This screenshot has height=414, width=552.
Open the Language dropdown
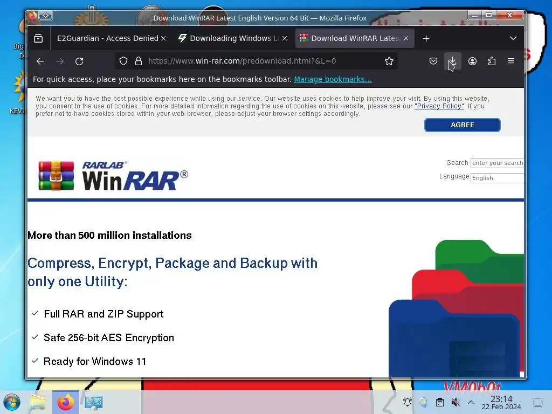point(497,178)
